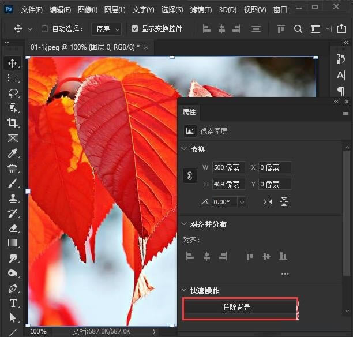Image resolution: width=353 pixels, height=337 pixels.
Task: Select the Crop tool
Action: click(x=12, y=123)
